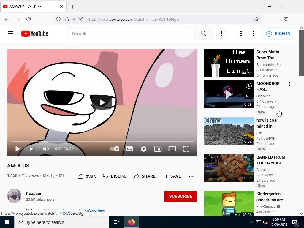304x228 pixels.
Task: Show hidden system tray icons
Action: point(251,222)
